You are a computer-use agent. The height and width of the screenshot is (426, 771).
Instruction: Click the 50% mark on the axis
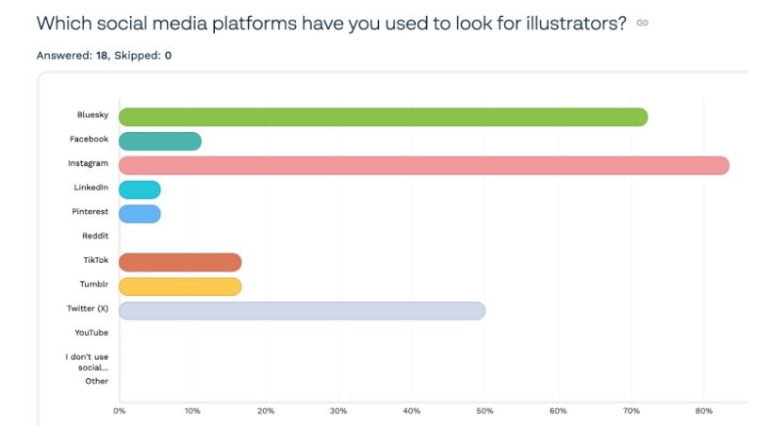[484, 411]
